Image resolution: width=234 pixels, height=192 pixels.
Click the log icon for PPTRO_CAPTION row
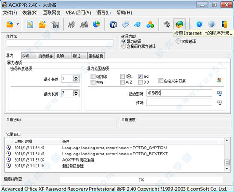tap(9, 148)
